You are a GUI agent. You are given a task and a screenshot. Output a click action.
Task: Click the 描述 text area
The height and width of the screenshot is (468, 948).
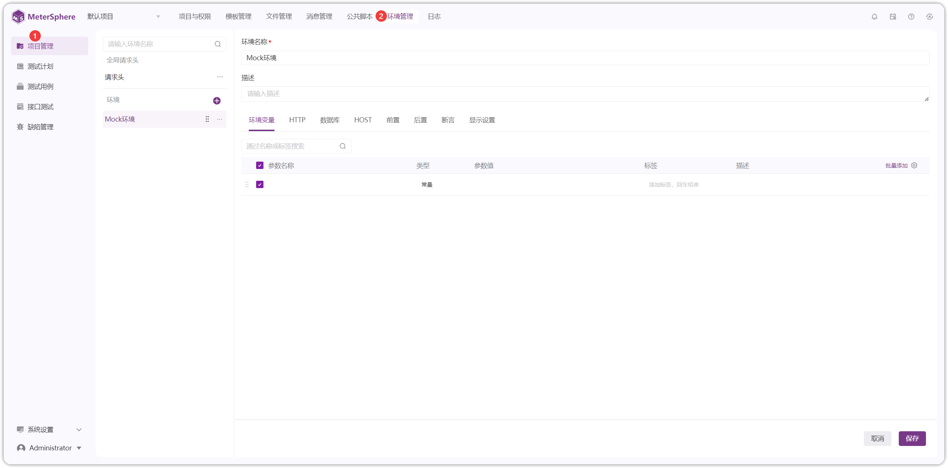585,94
